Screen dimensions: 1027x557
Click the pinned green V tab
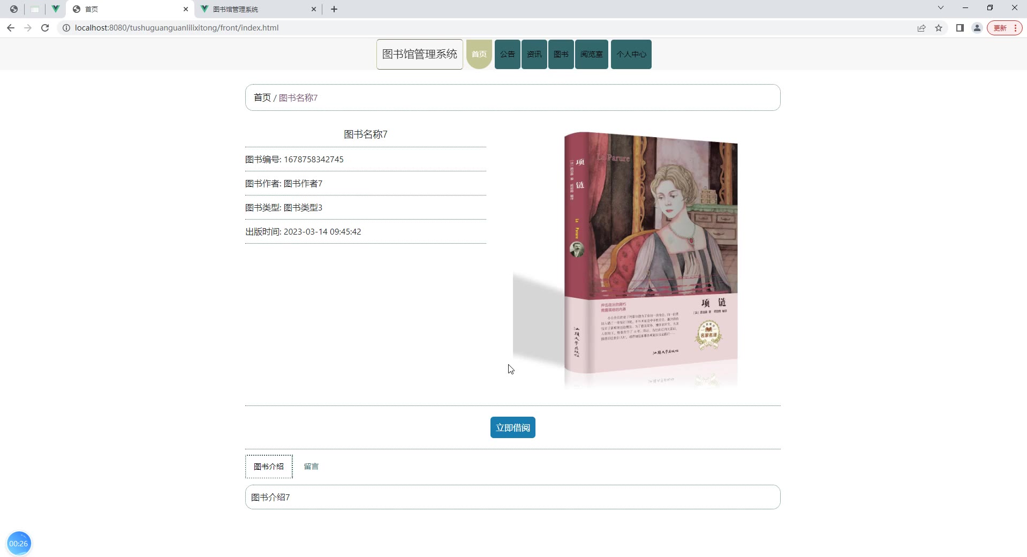coord(56,9)
